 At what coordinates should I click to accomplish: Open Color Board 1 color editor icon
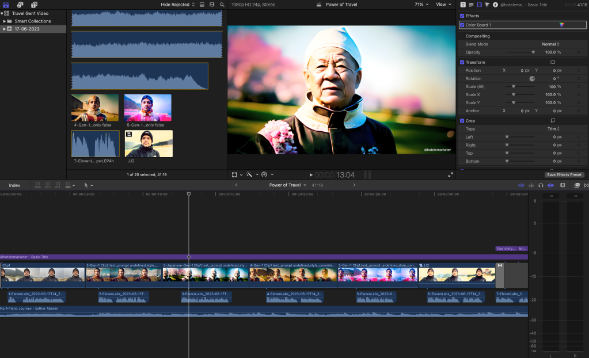coord(561,25)
